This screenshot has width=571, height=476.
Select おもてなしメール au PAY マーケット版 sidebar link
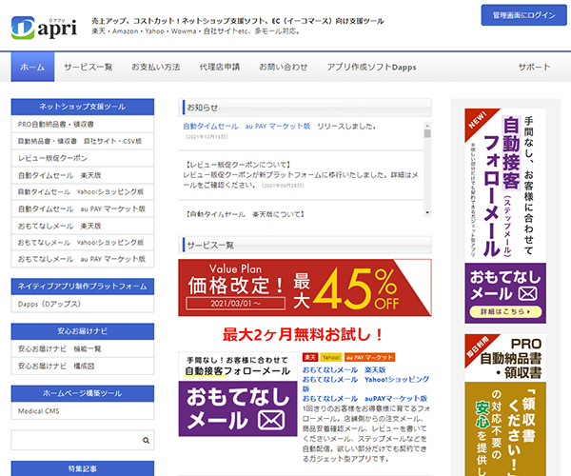83,259
